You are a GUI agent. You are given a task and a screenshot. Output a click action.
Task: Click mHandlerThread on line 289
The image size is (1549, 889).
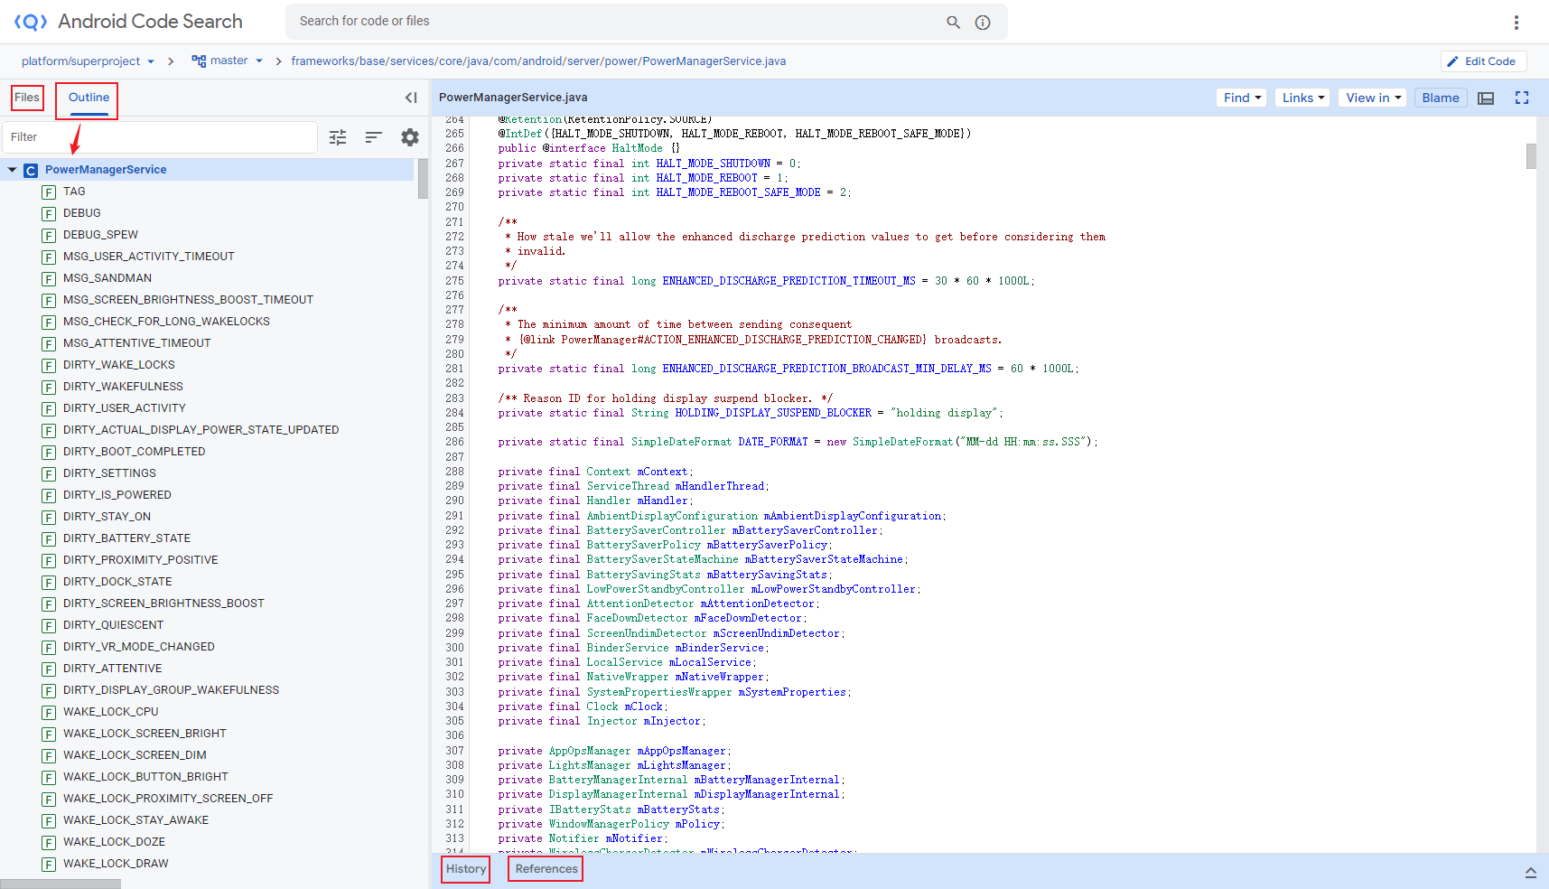click(x=720, y=486)
